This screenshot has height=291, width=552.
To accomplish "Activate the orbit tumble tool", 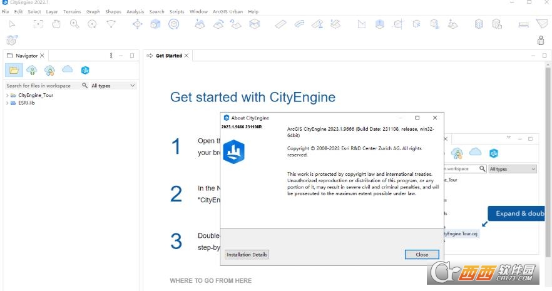I will coord(92,24).
